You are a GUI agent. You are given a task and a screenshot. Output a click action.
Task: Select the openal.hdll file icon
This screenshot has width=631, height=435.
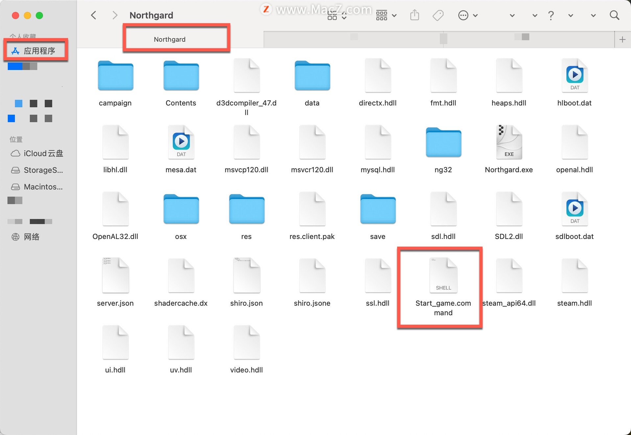point(575,142)
